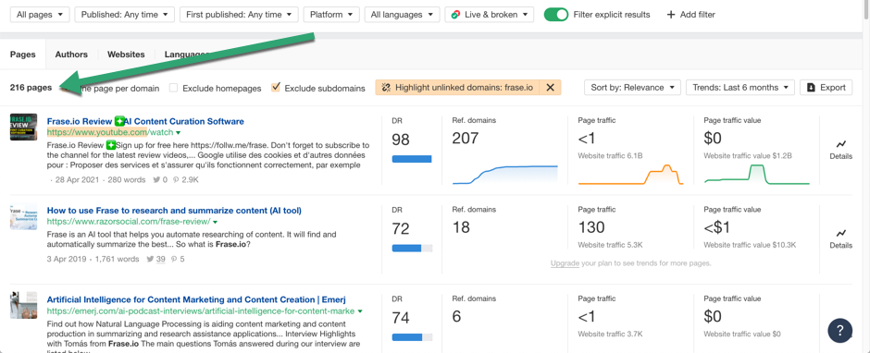870x353 pixels.
Task: Expand arrow next to emerj.com URL
Action: point(361,311)
